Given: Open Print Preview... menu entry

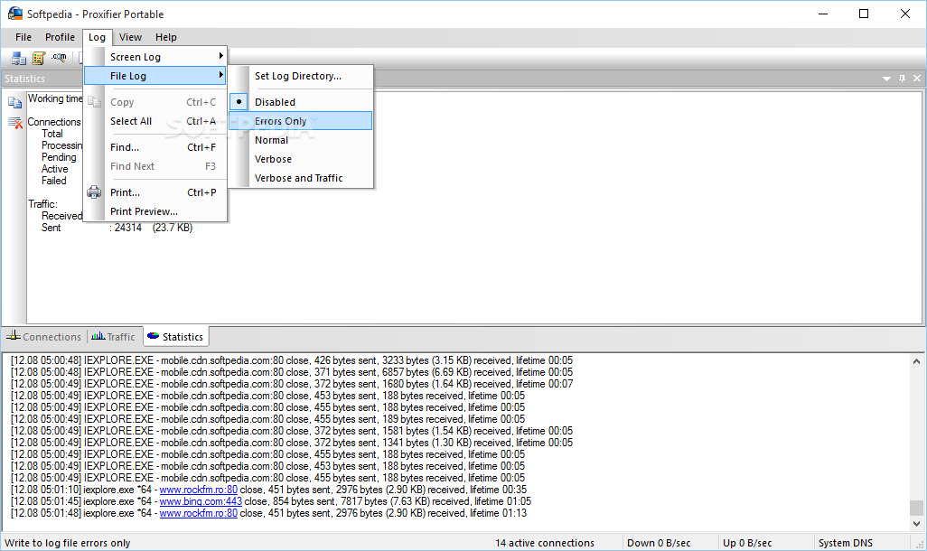Looking at the screenshot, I should 154,211.
